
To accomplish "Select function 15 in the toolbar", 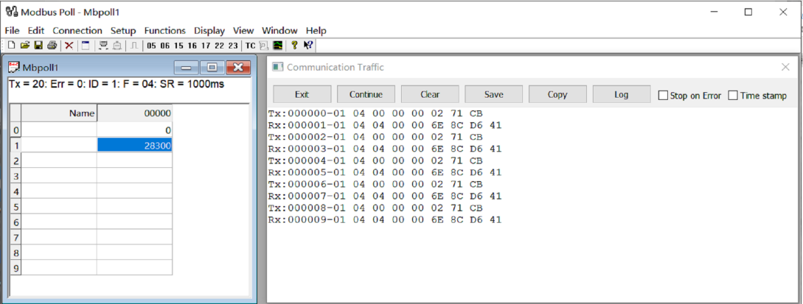I will point(178,46).
